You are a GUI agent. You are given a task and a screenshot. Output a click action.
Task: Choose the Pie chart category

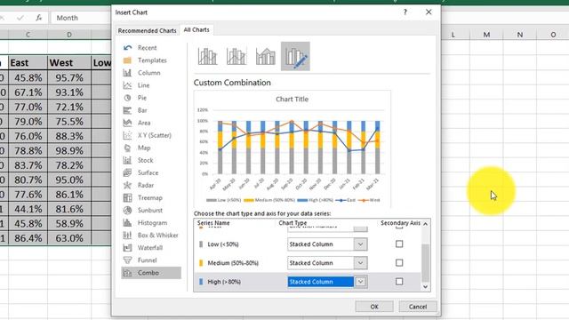click(x=151, y=98)
